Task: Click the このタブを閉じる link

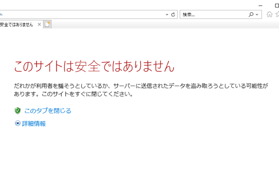Action: click(48, 111)
